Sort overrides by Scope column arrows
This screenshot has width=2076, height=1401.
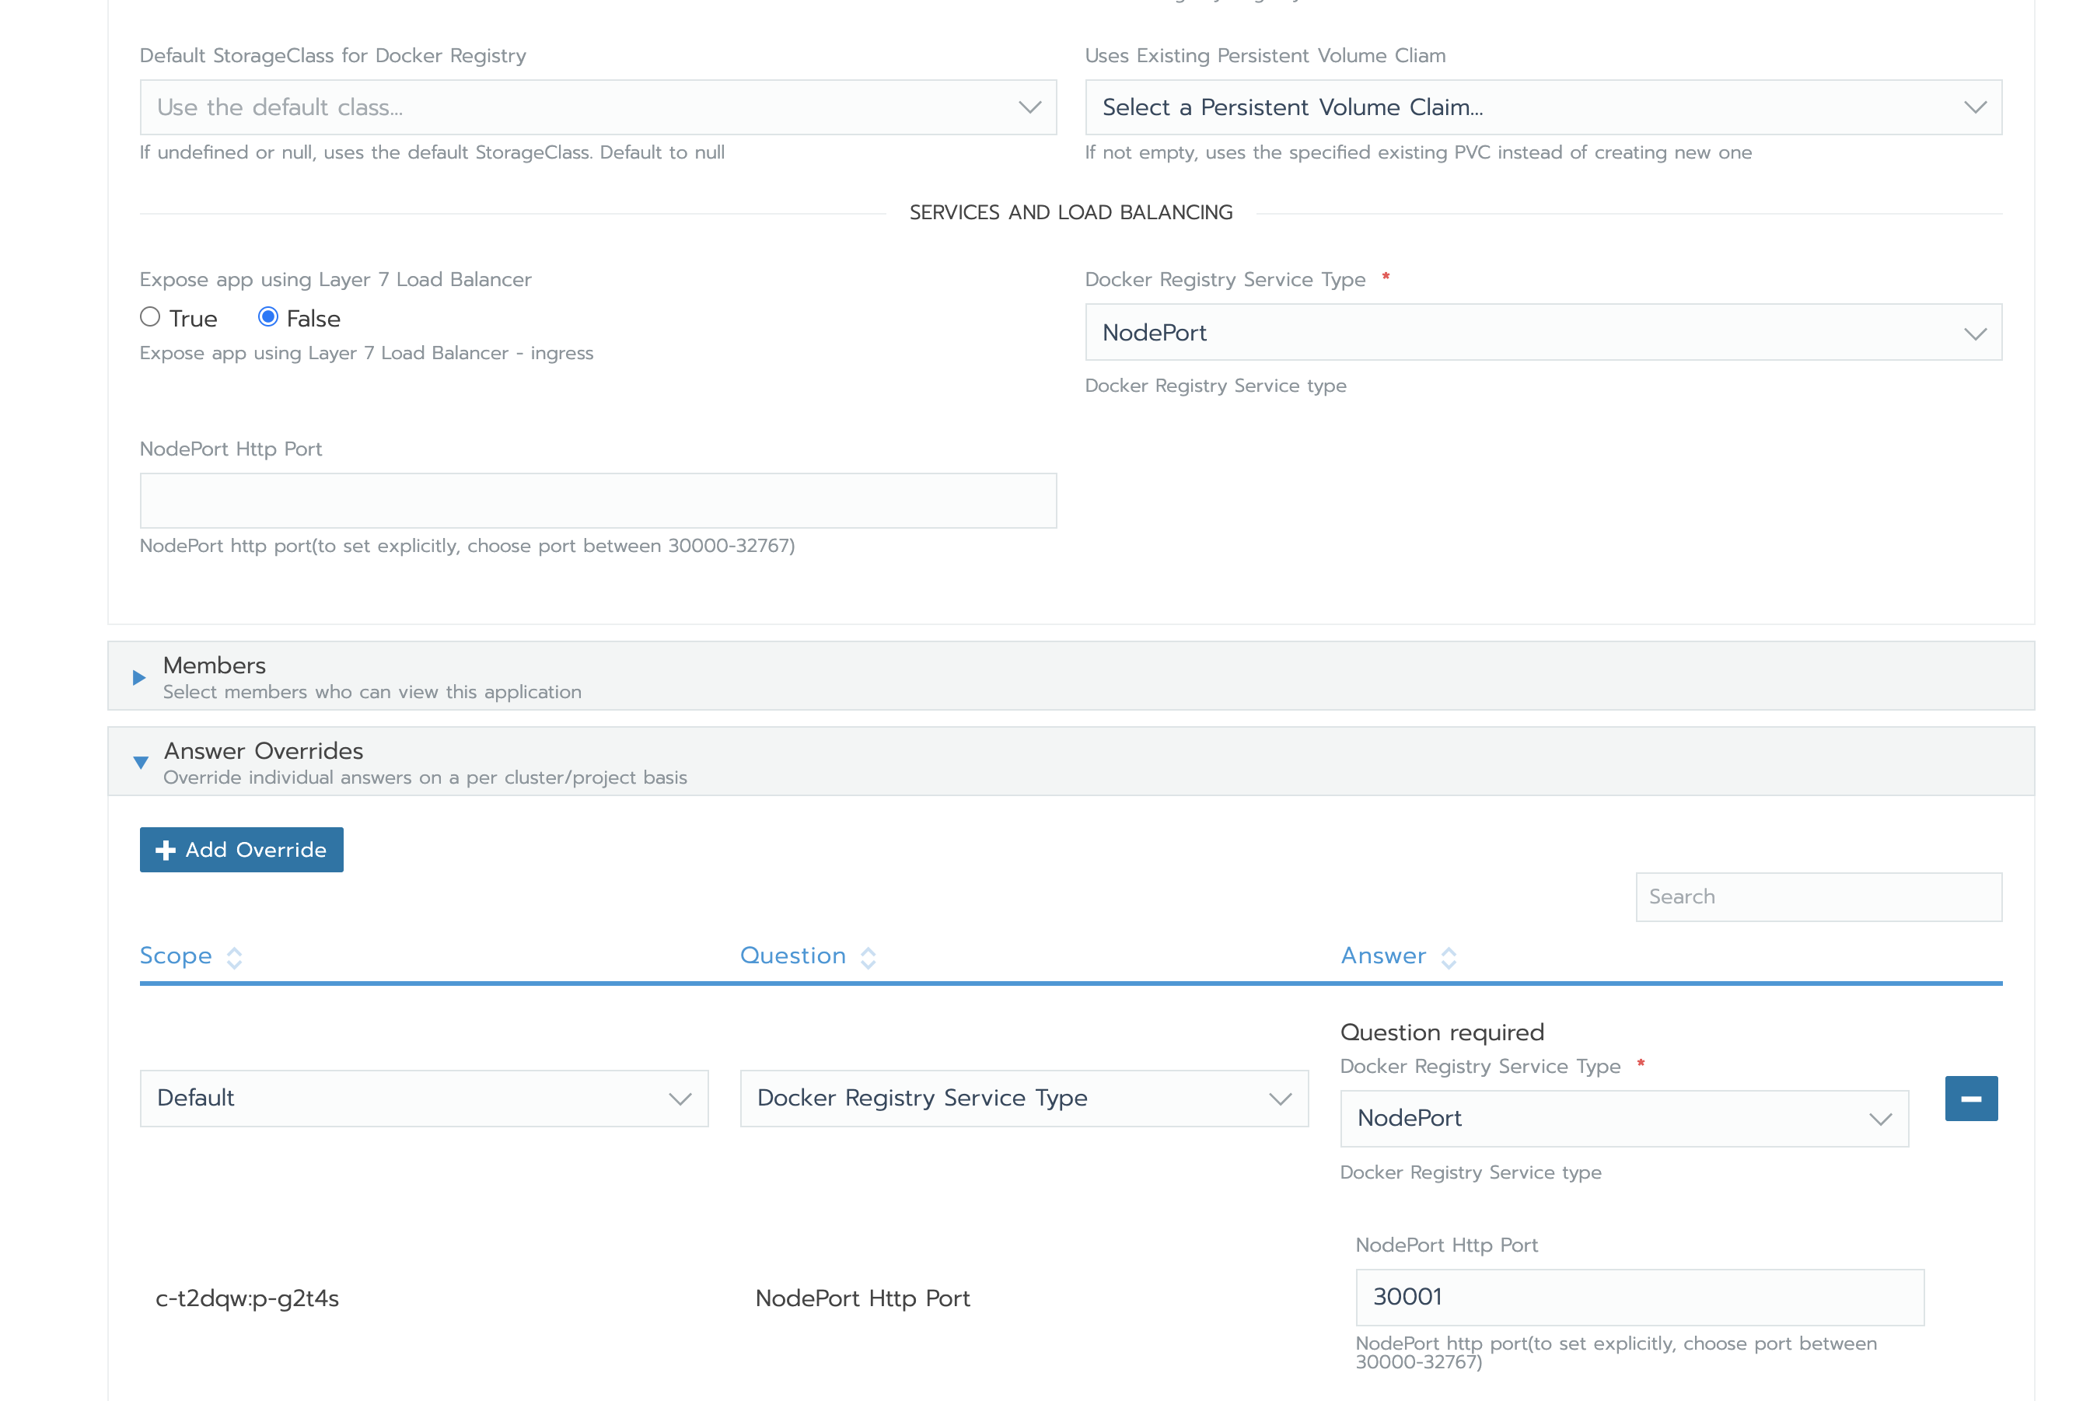[233, 956]
